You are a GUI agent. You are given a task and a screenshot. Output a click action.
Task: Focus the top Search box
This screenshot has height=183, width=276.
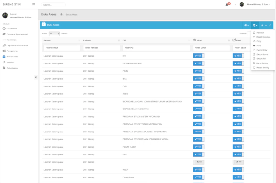[x=53, y=5]
